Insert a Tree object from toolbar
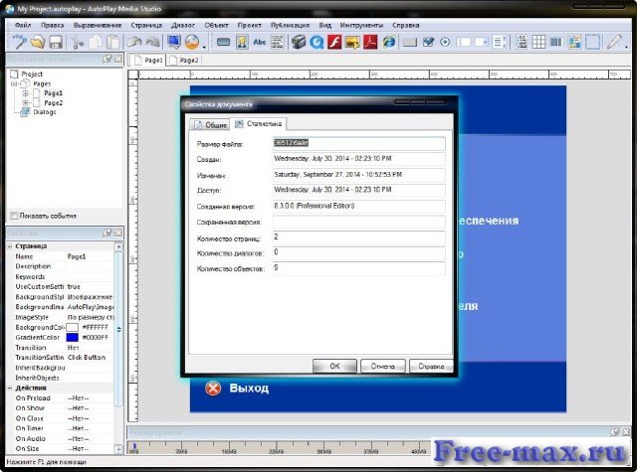 pos(521,42)
